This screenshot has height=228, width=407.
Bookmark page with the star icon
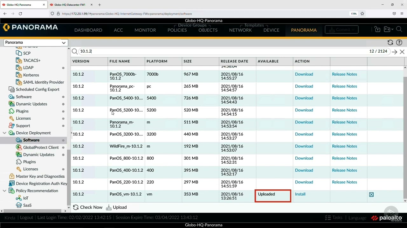coord(362,14)
